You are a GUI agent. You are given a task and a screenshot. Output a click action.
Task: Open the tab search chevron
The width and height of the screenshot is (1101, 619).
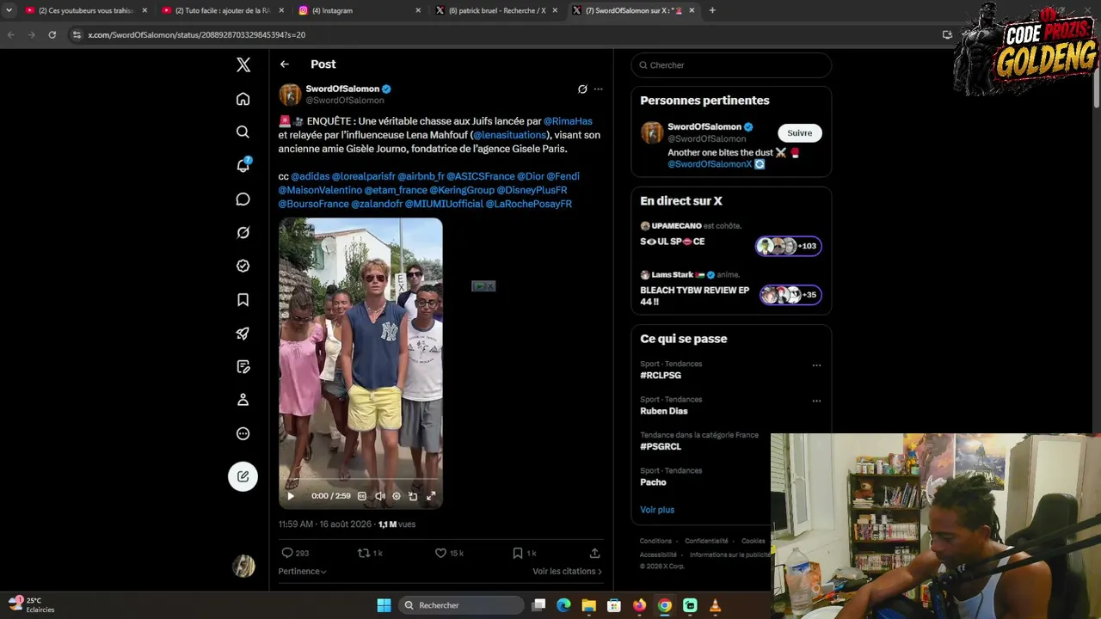pyautogui.click(x=9, y=10)
